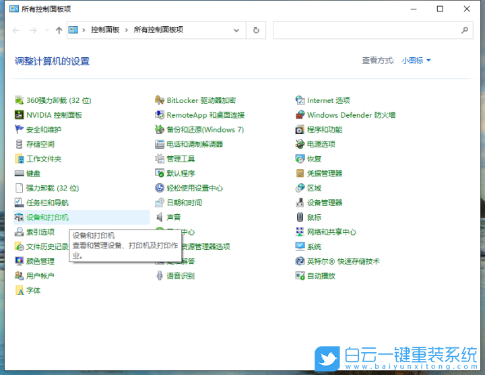485x375 pixels.
Task: Click the 凭据管理器 icon
Action: pos(300,174)
